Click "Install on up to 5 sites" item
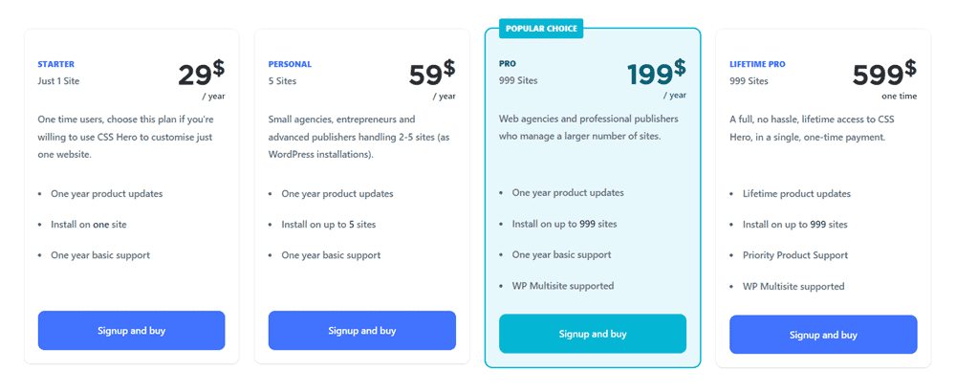This screenshot has height=392, width=956. (329, 225)
